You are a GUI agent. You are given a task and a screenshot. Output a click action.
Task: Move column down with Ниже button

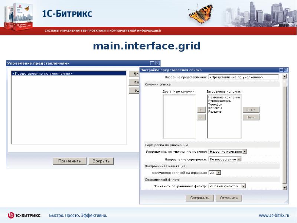[251, 117]
